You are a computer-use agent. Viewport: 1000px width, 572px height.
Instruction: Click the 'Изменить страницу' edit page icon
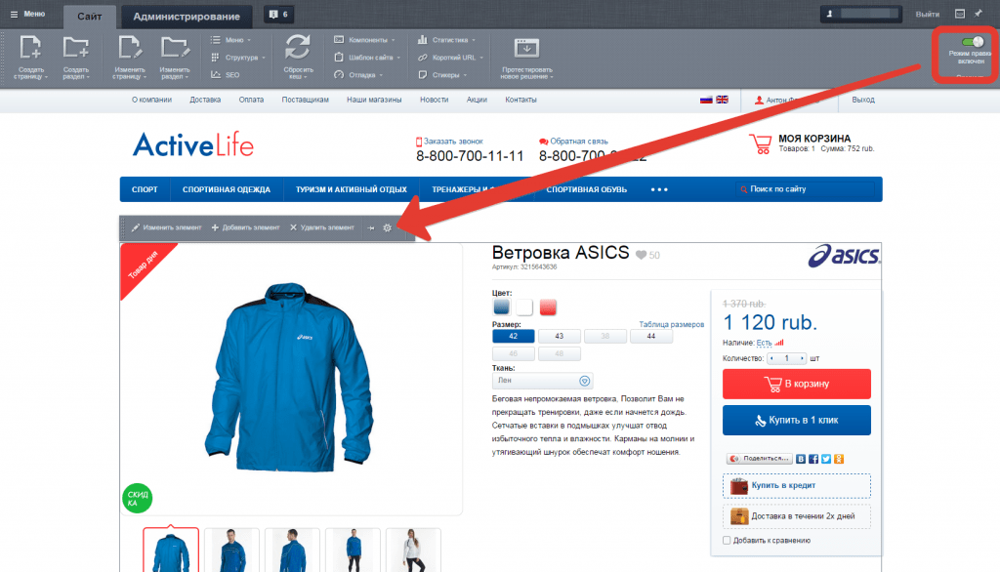click(129, 50)
